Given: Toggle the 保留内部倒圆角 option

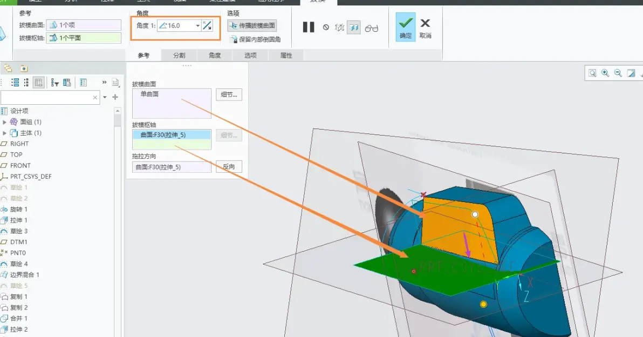Looking at the screenshot, I should [256, 39].
